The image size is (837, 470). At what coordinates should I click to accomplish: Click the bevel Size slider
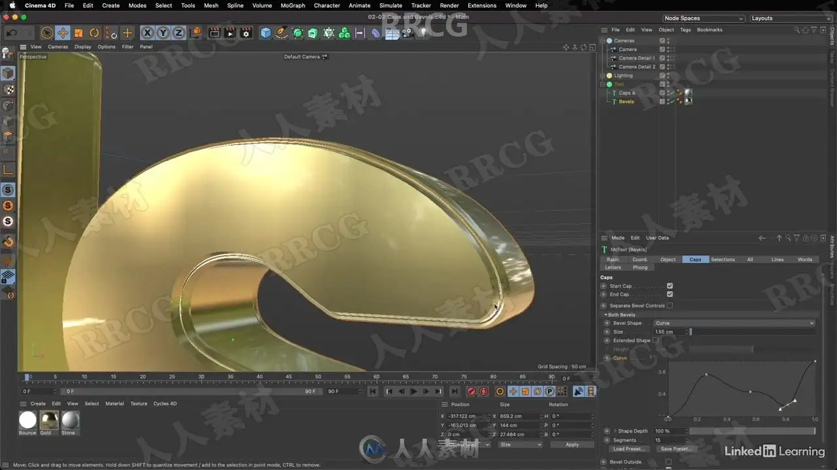752,332
